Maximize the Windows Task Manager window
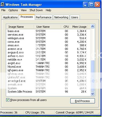Image resolution: width=130 pixels, height=117 pixels. pyautogui.click(x=91, y=5)
